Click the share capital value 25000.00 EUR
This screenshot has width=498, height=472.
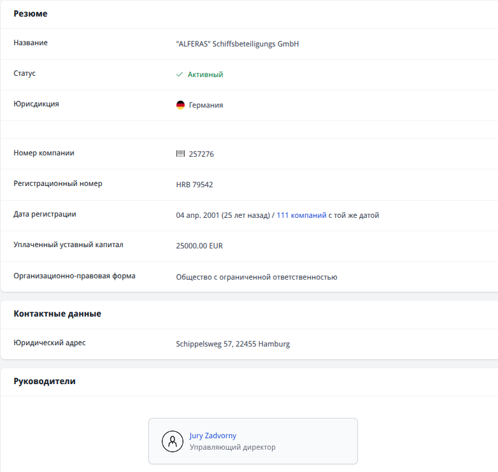[199, 246]
